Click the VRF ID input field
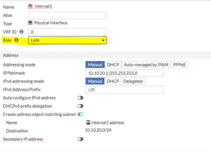The width and height of the screenshot is (211, 151). (67, 32)
